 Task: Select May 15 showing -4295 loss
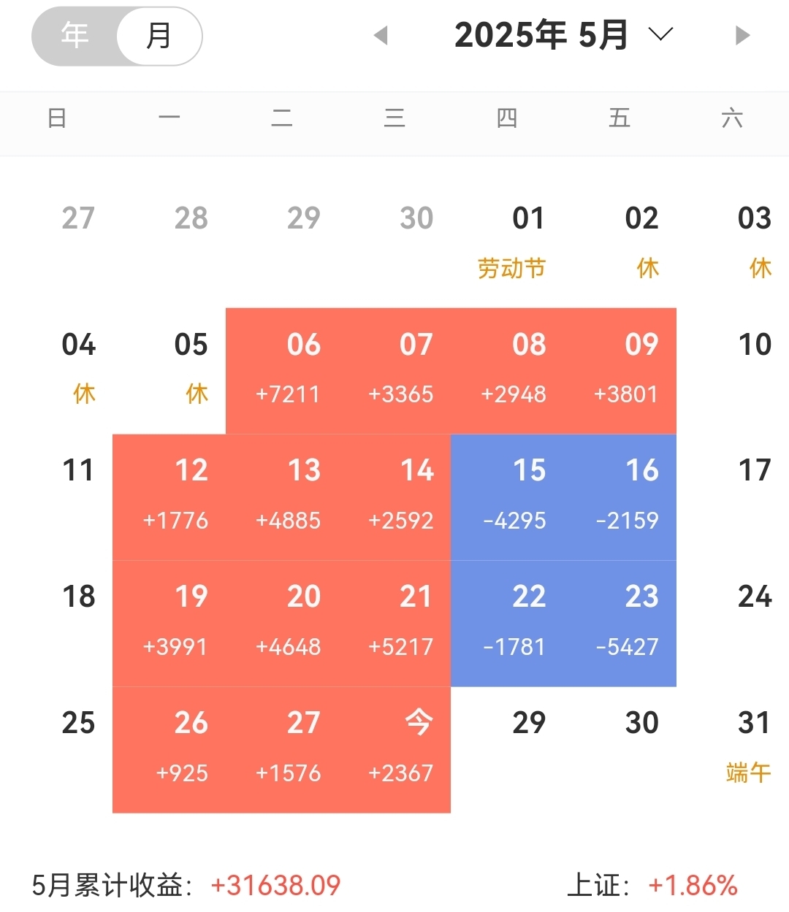pos(507,497)
